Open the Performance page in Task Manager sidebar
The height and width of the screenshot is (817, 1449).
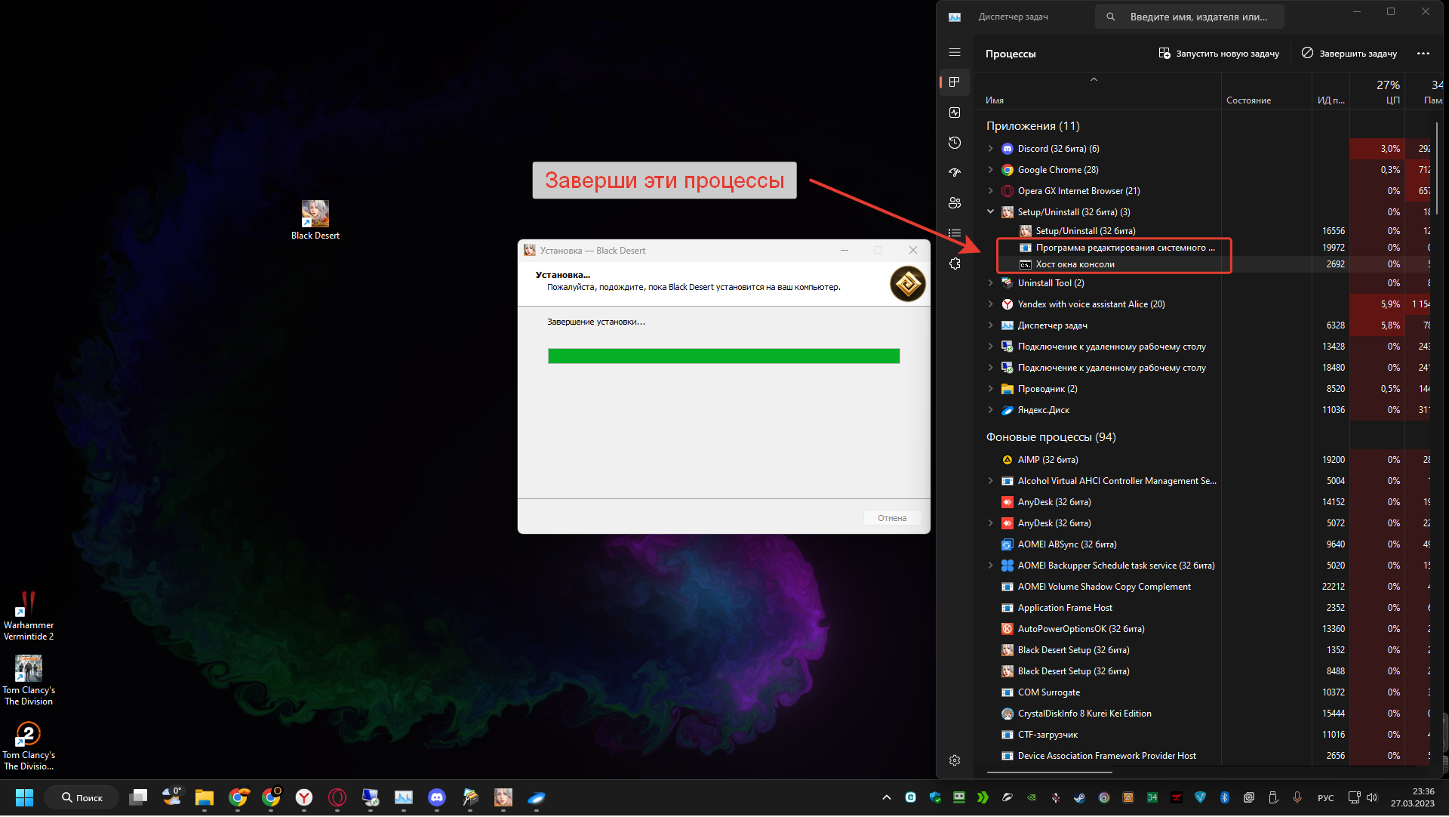tap(955, 113)
